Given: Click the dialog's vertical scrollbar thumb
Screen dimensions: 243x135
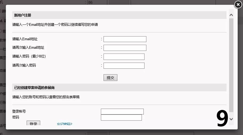Looking at the screenshot, I should point(231,64).
